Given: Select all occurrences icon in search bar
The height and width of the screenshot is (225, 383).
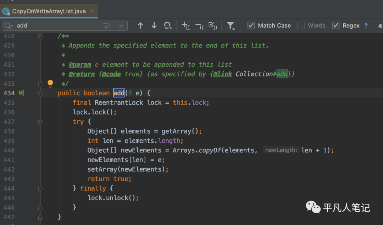Looking at the screenshot, I should [213, 26].
